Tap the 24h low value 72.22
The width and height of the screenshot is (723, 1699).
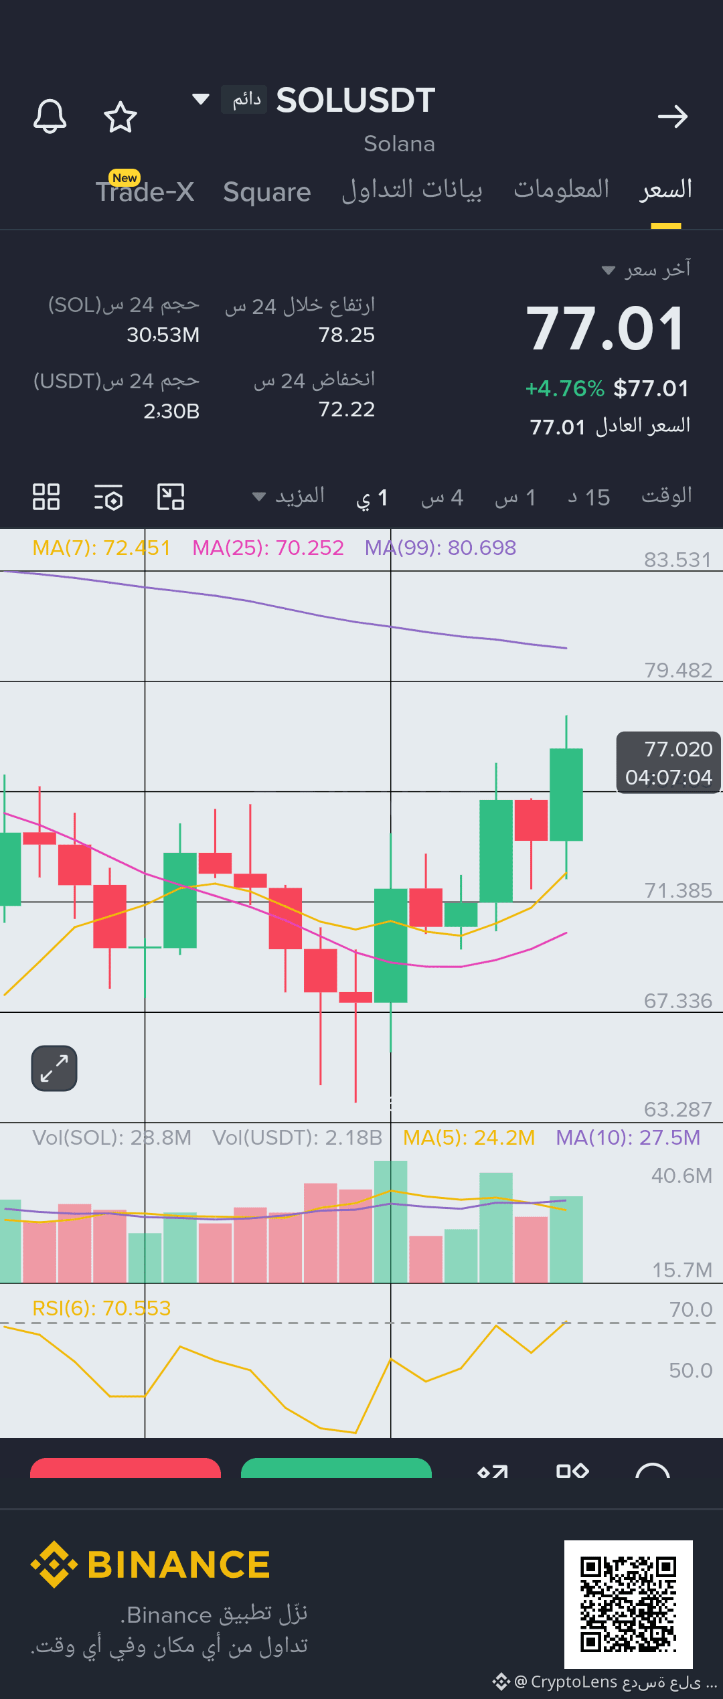point(346,409)
